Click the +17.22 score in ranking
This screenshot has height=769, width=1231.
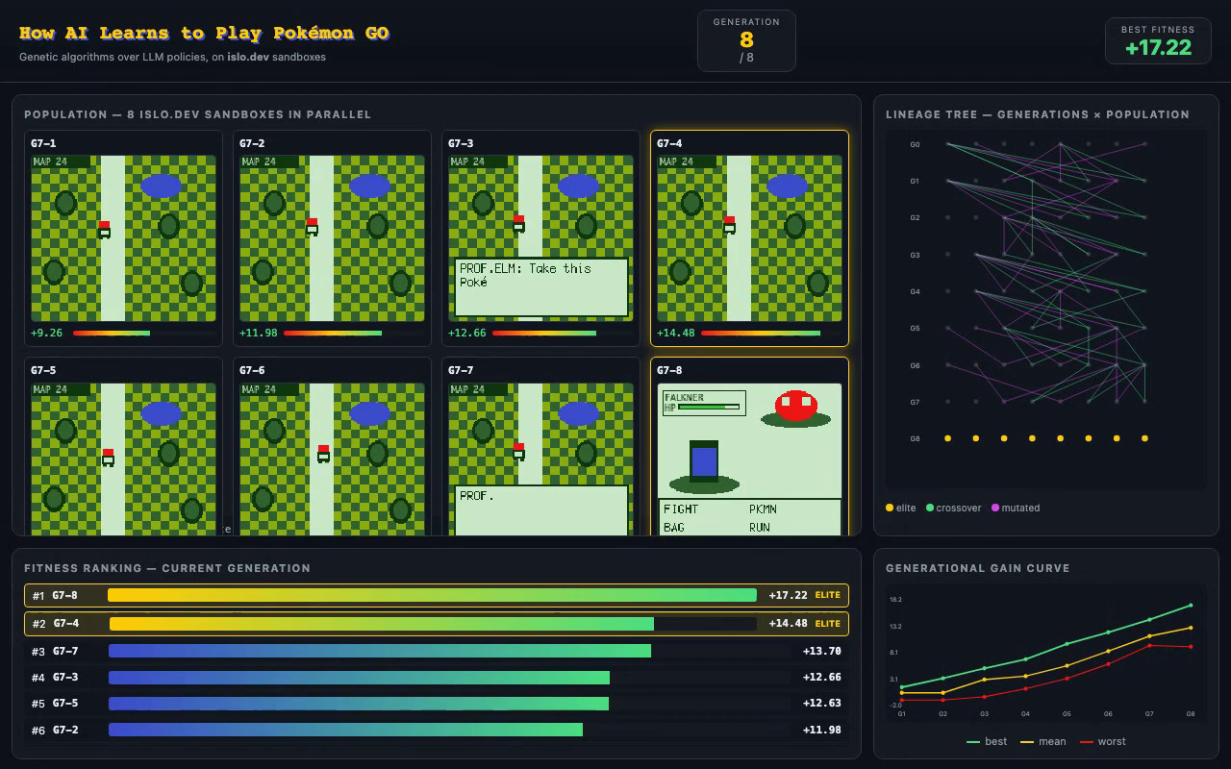[x=788, y=595]
